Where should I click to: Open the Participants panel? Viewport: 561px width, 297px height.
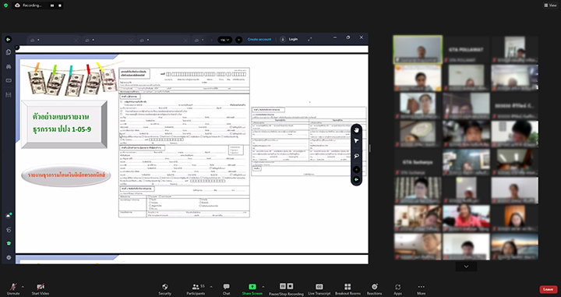[196, 288]
